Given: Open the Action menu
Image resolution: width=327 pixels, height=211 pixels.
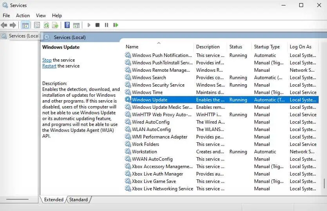Looking at the screenshot, I should click(x=23, y=16).
